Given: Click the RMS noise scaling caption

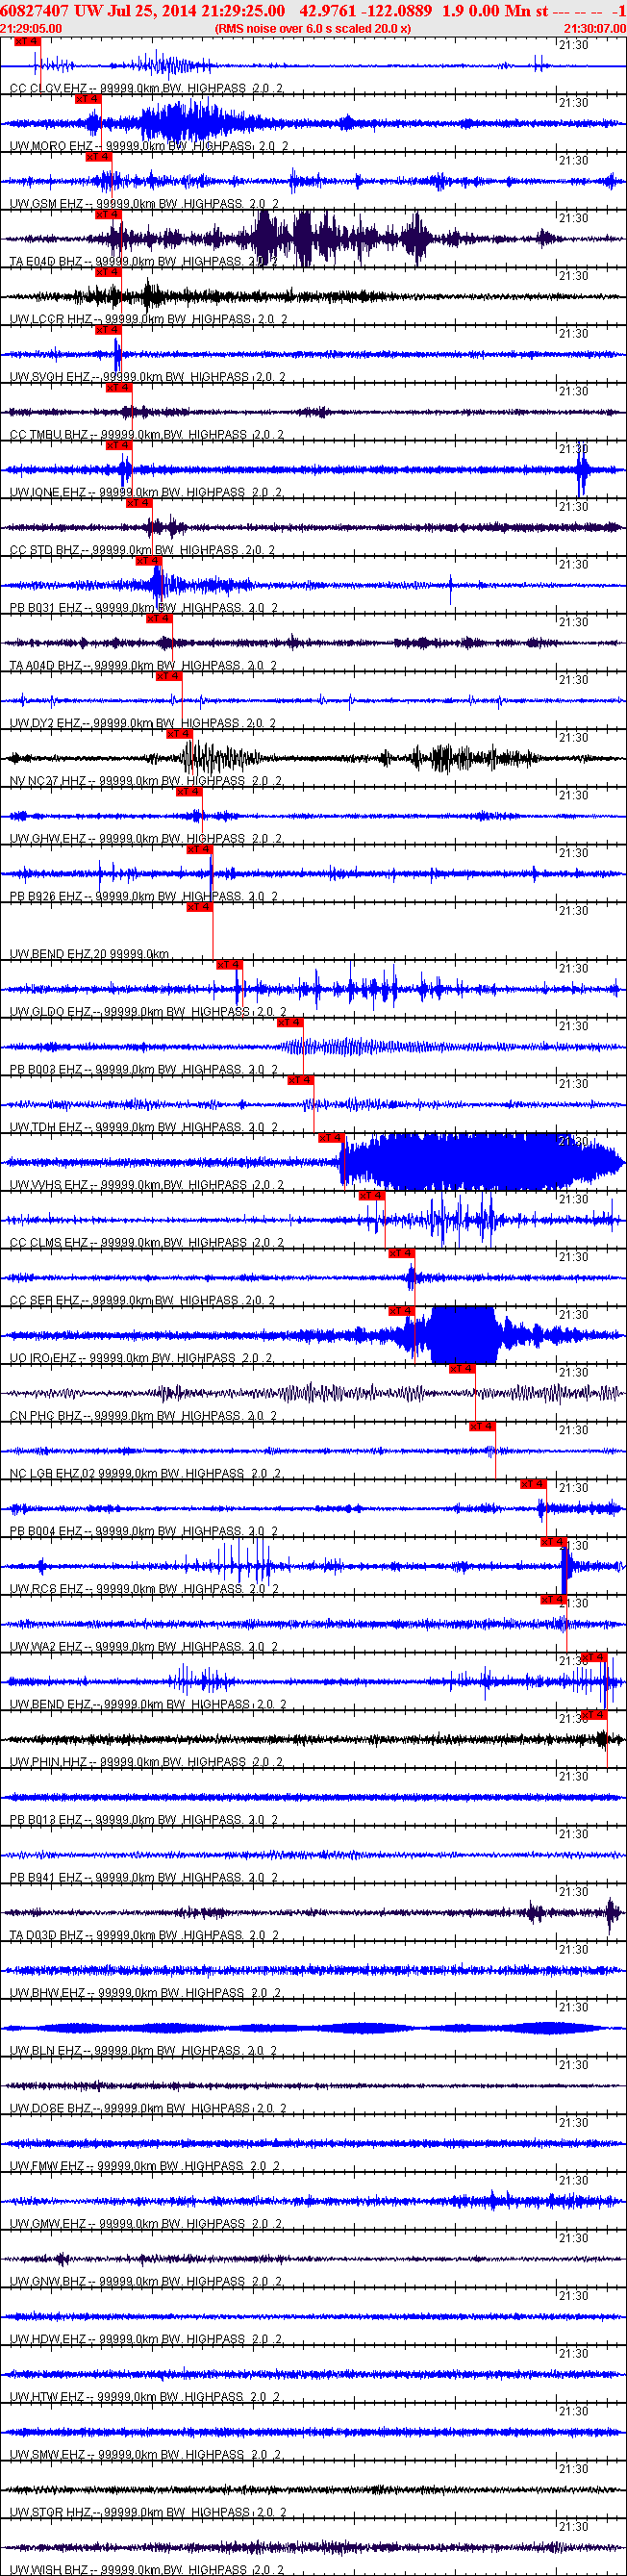Looking at the screenshot, I should tap(313, 28).
